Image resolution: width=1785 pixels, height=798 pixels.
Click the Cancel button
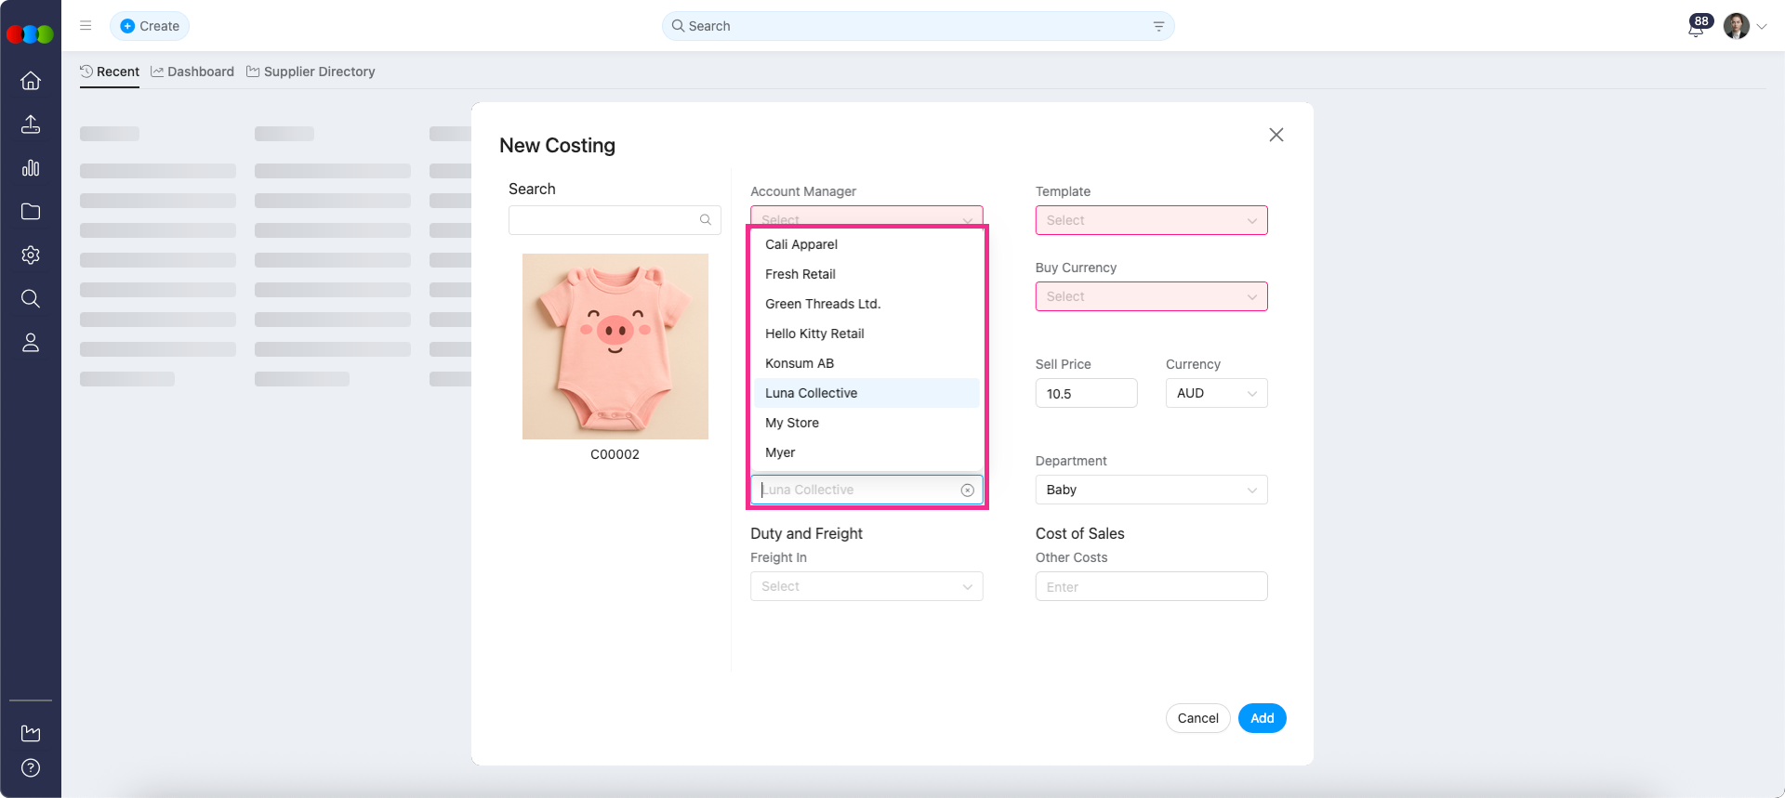pos(1197,718)
